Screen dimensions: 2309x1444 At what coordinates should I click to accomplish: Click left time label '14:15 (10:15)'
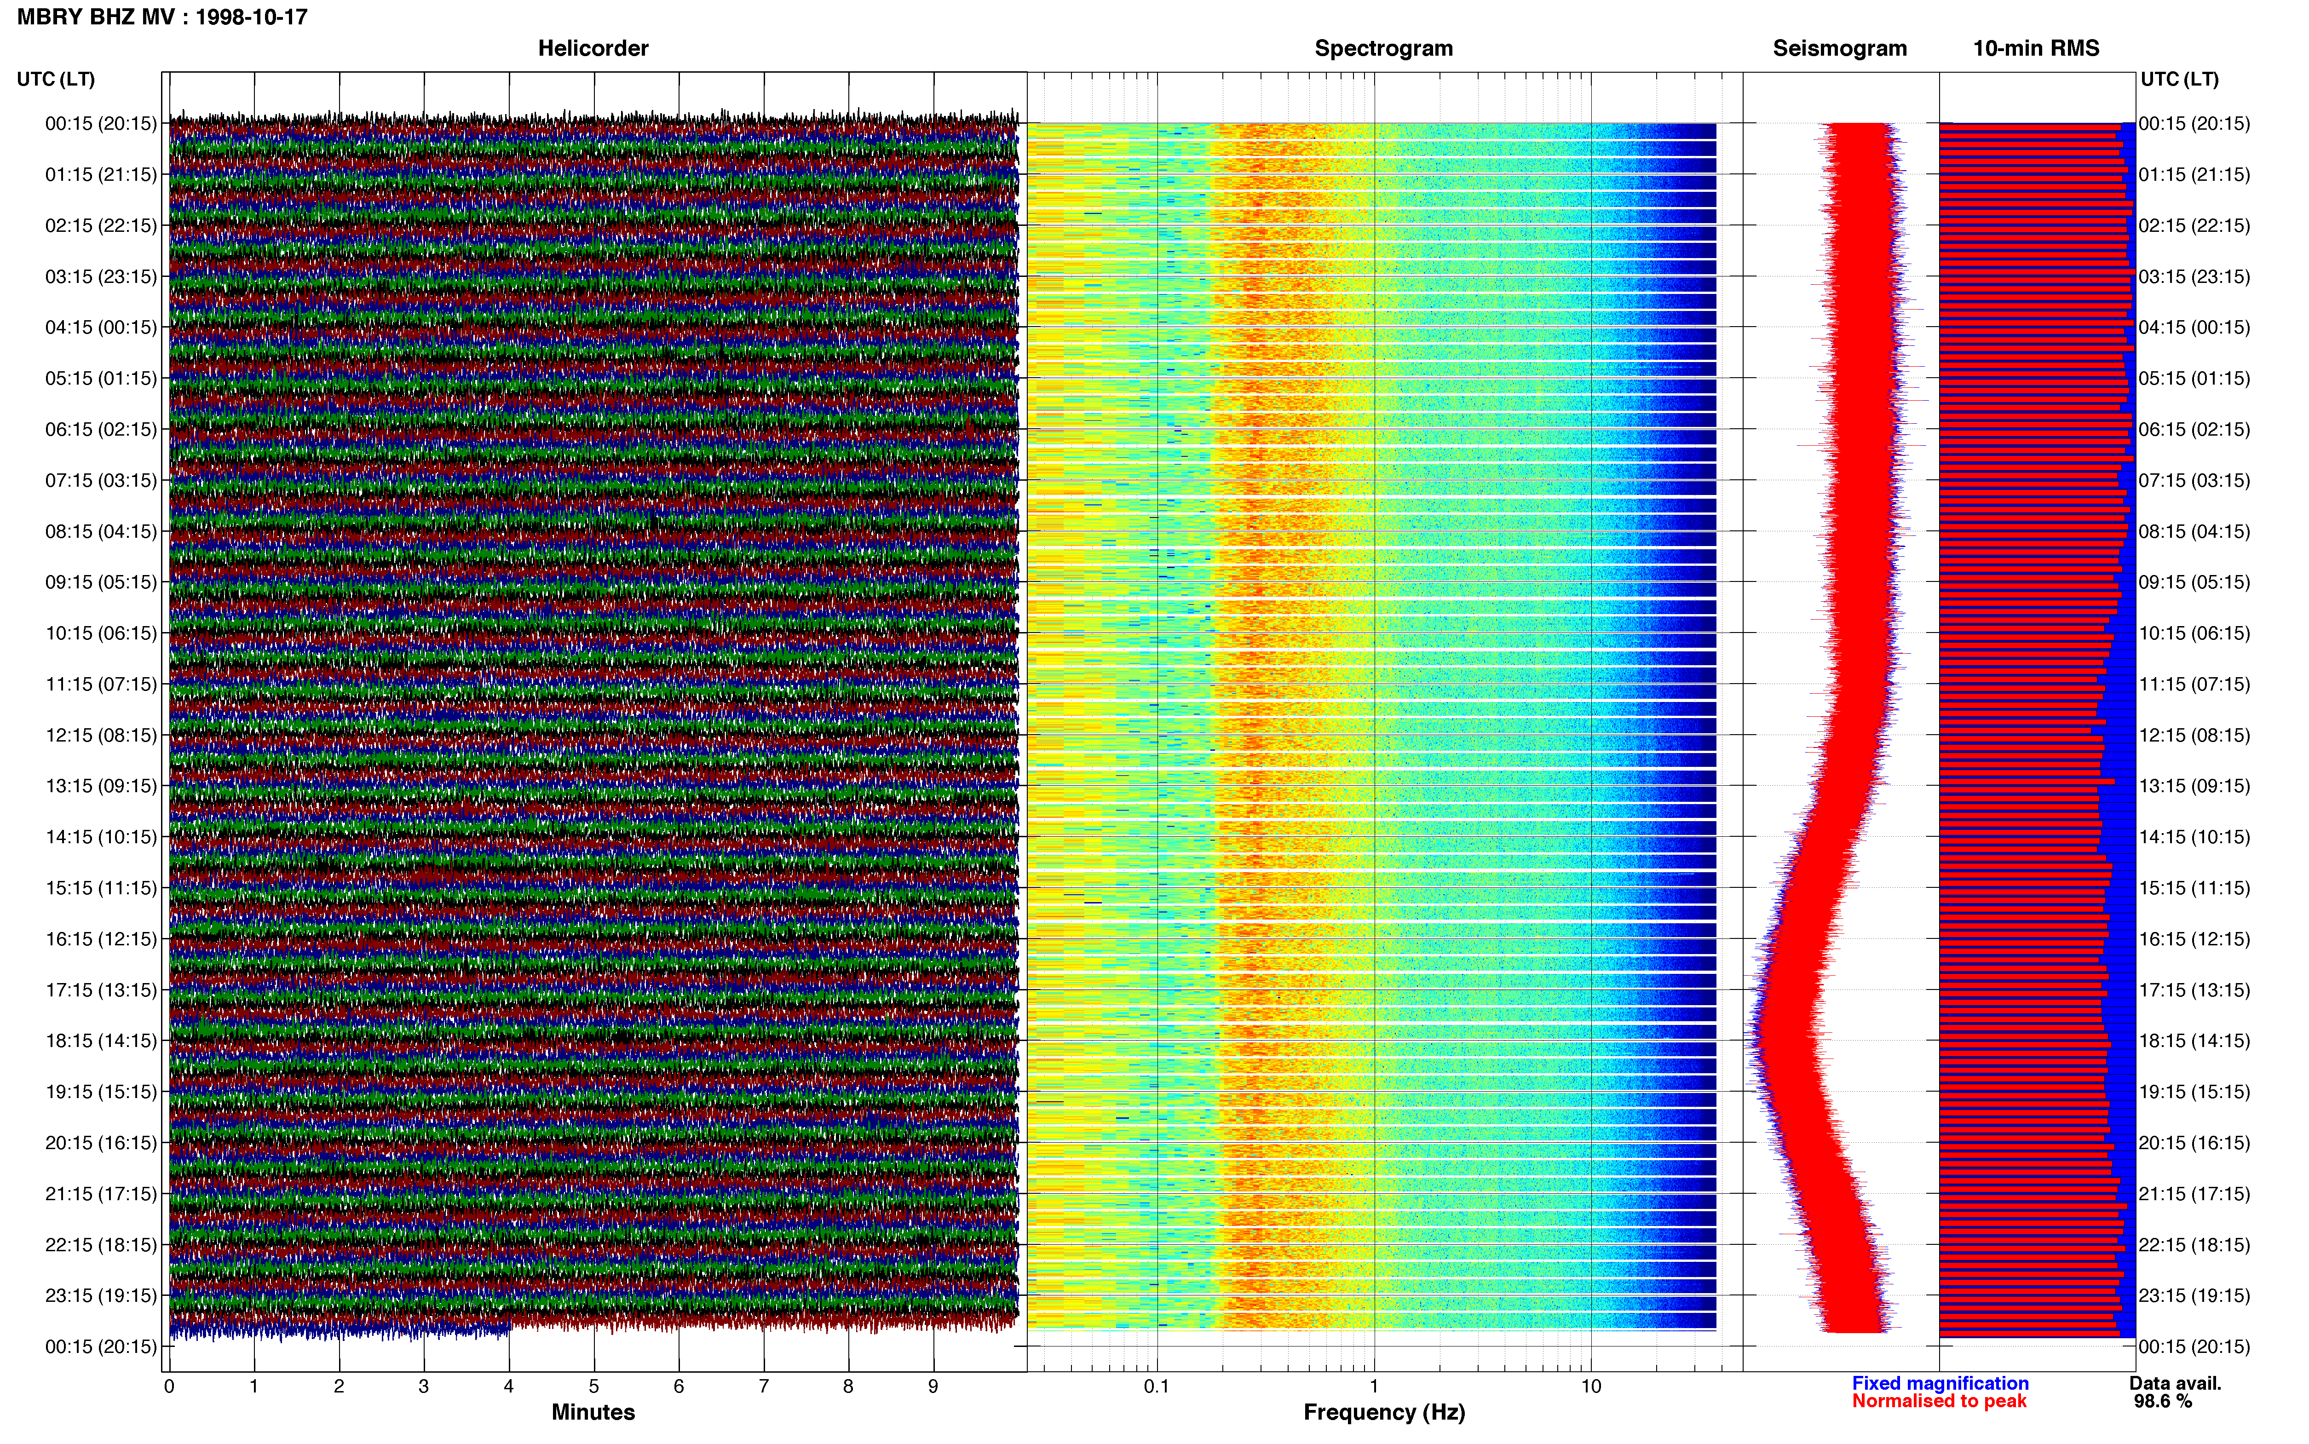click(101, 837)
